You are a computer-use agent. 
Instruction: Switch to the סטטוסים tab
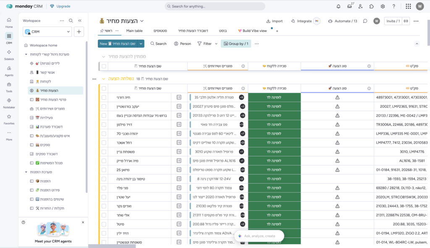click(x=160, y=31)
